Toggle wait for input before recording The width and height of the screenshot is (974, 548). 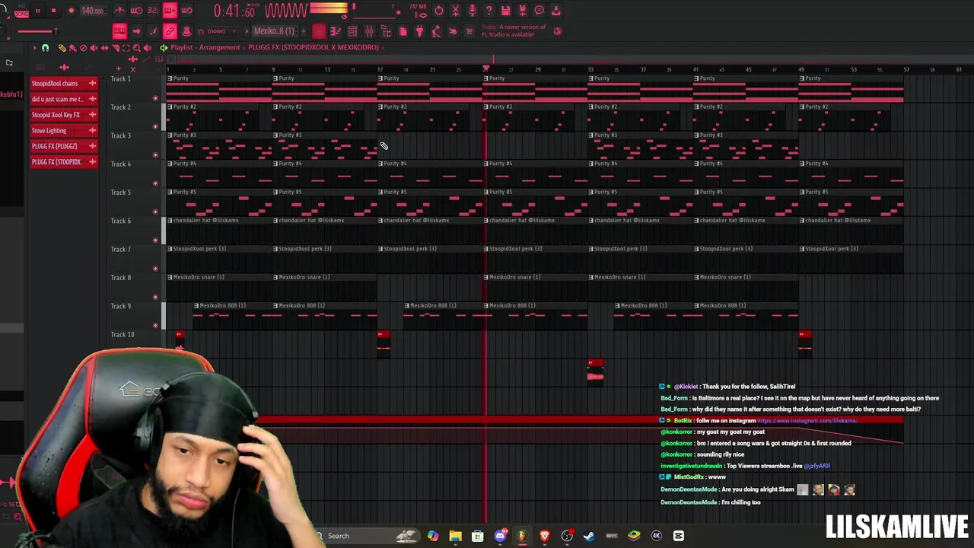(136, 11)
